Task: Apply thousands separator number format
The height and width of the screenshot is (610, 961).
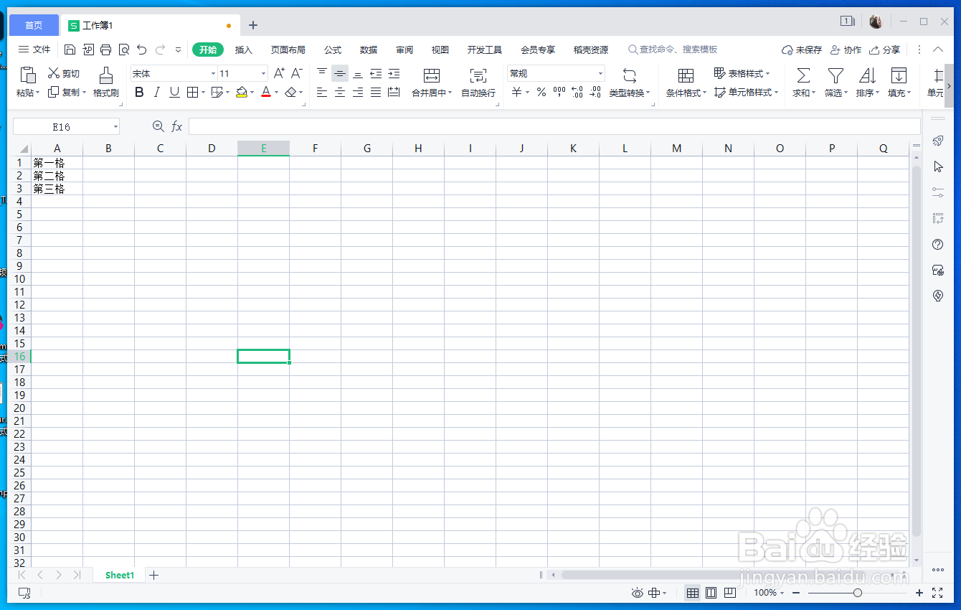Action: [x=559, y=92]
